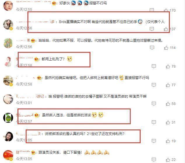The width and height of the screenshot is (185, 163).
Task: View top commenter's avatar at 12:55
Action: pyautogui.click(x=8, y=6)
